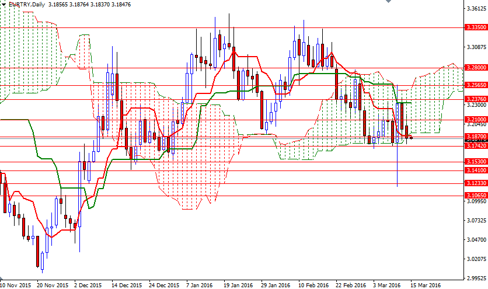Image resolution: width=488 pixels, height=289 pixels.
Task: Click the 10 Nov 2015 date label
Action: click(x=16, y=285)
